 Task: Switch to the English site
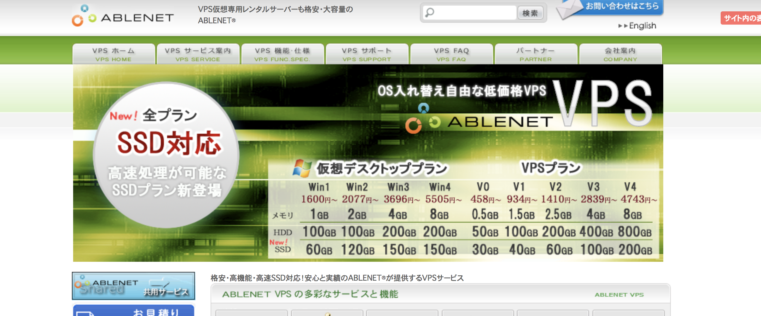point(637,26)
